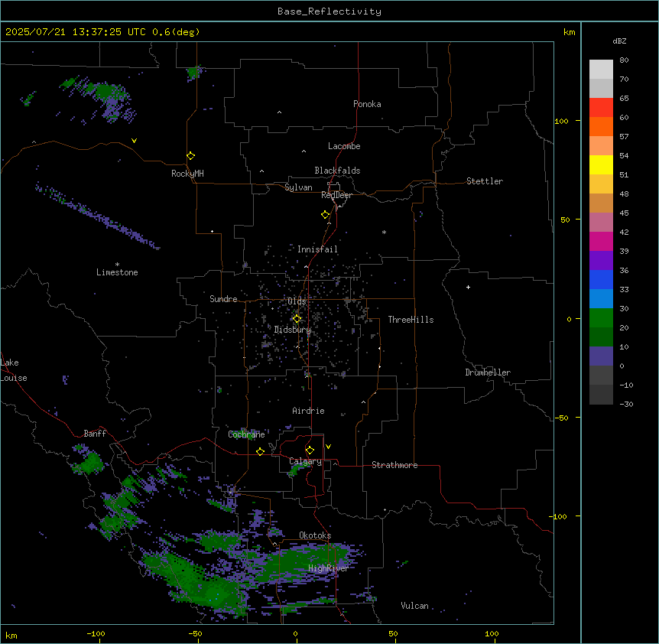Click the km unit label at top right
This screenshot has width=659, height=644.
(569, 32)
